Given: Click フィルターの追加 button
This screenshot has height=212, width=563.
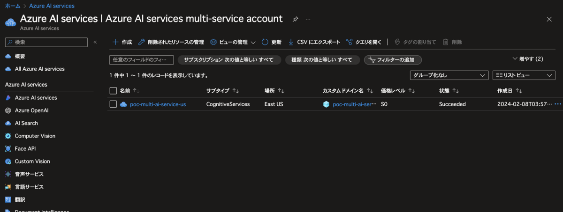Looking at the screenshot, I should pos(393,60).
